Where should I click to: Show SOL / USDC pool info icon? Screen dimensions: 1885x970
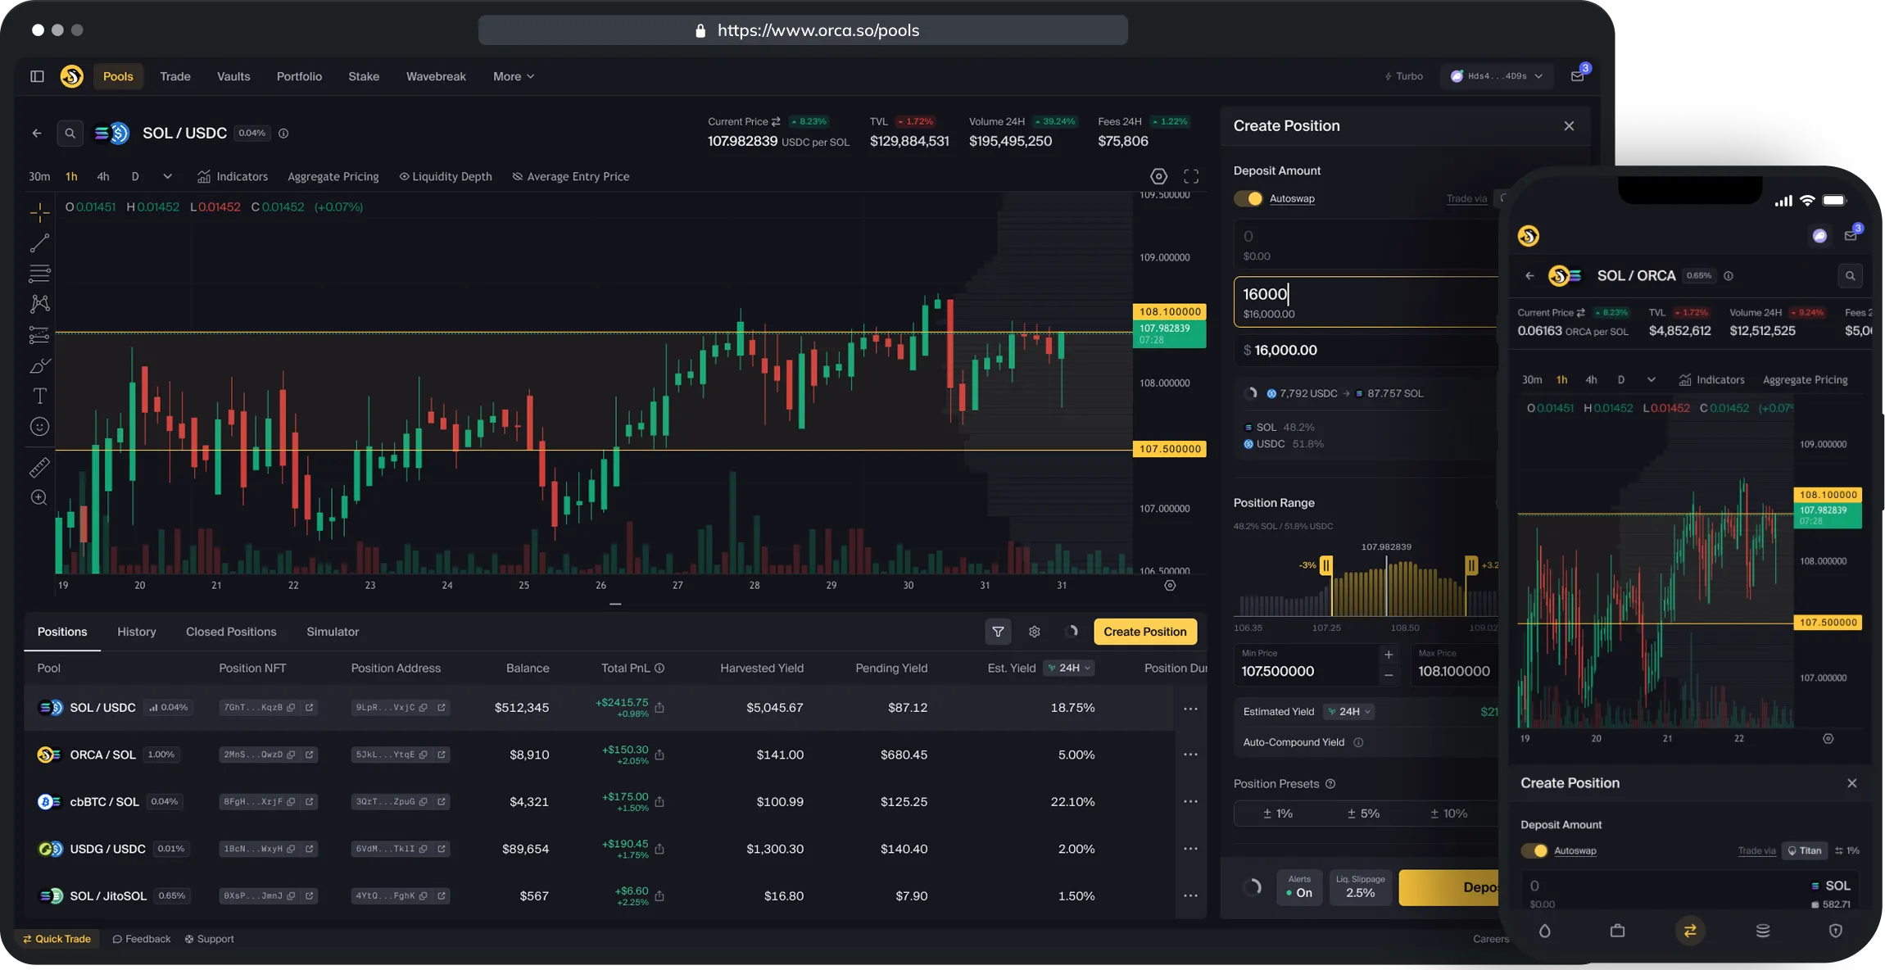[x=283, y=133]
